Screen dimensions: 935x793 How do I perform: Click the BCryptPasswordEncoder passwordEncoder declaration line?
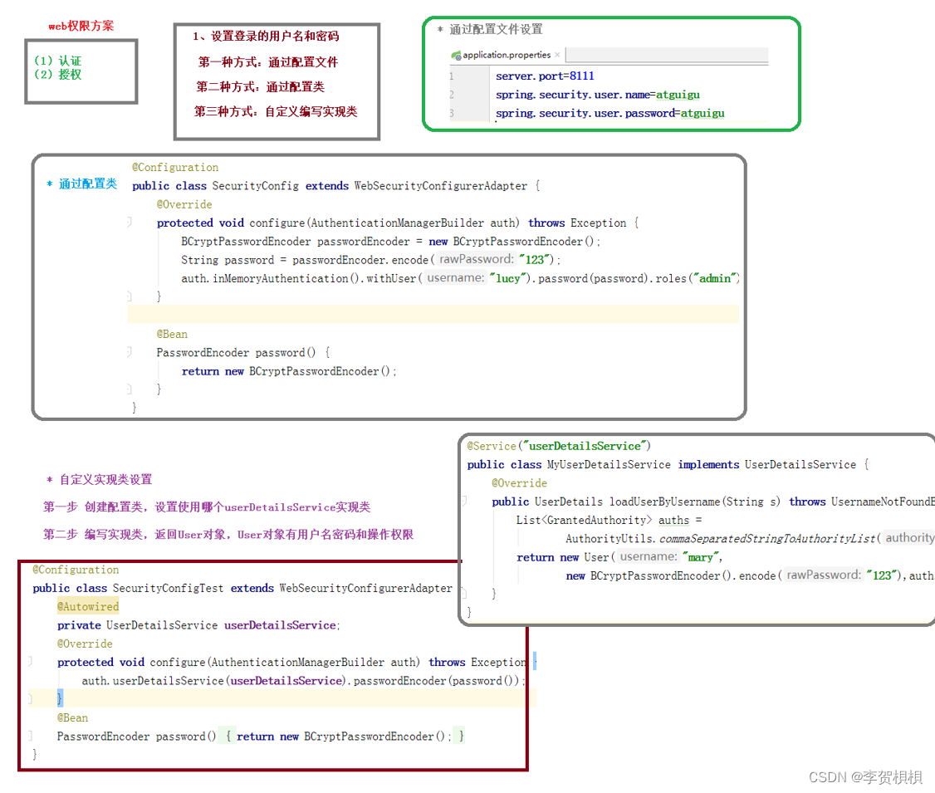391,242
